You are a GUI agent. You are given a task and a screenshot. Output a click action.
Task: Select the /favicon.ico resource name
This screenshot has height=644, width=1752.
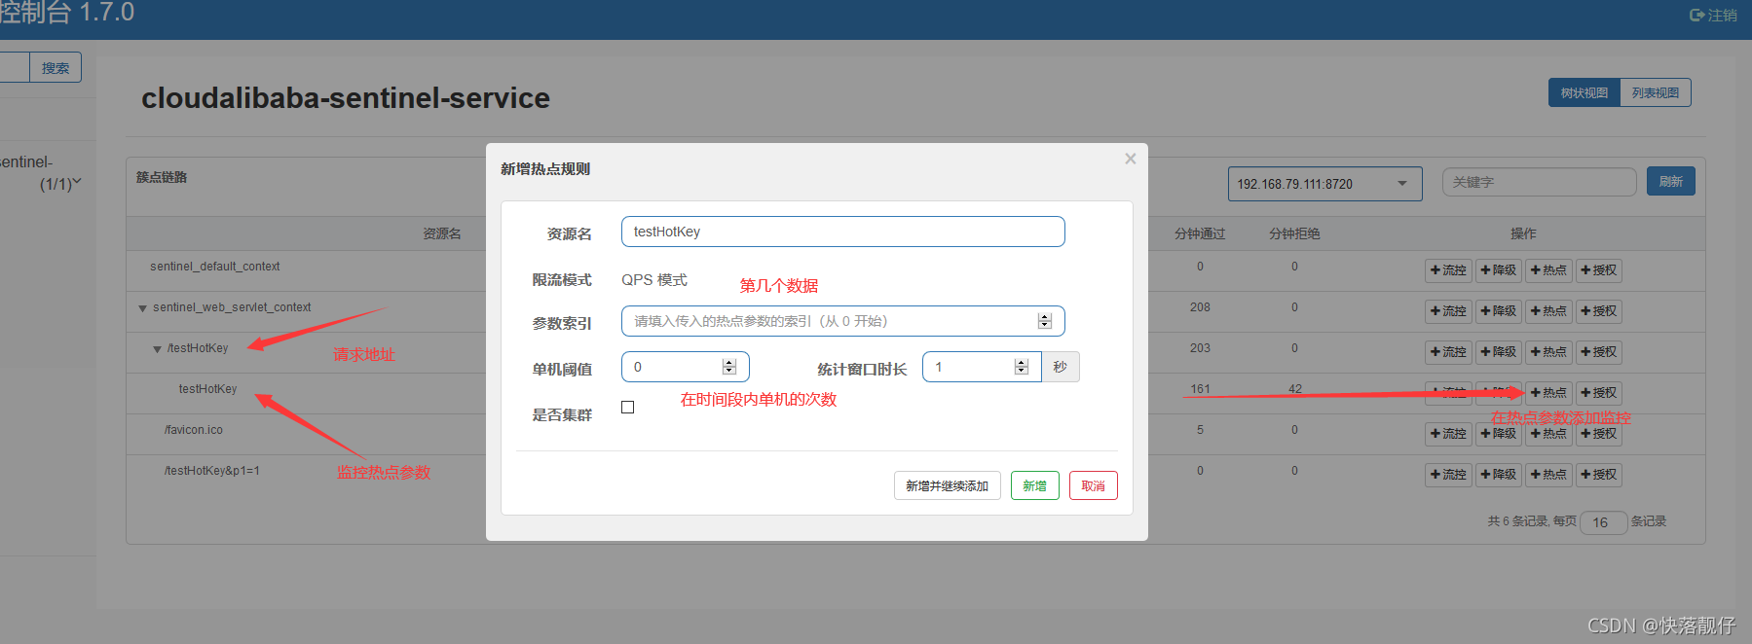[x=193, y=430]
